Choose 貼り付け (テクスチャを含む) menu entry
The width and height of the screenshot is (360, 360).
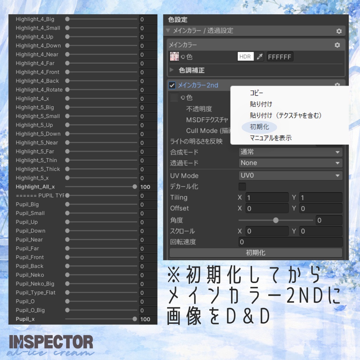285,115
